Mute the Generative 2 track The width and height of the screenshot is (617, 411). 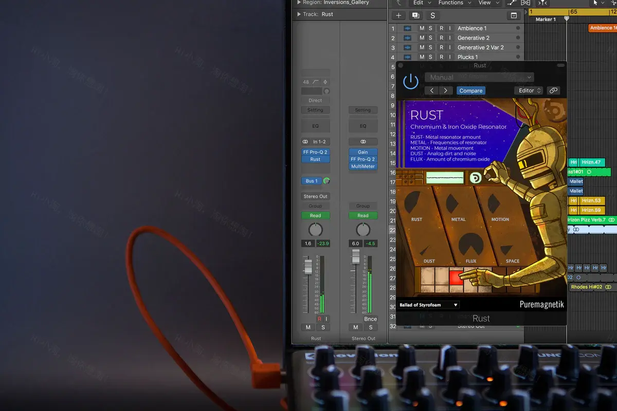422,38
